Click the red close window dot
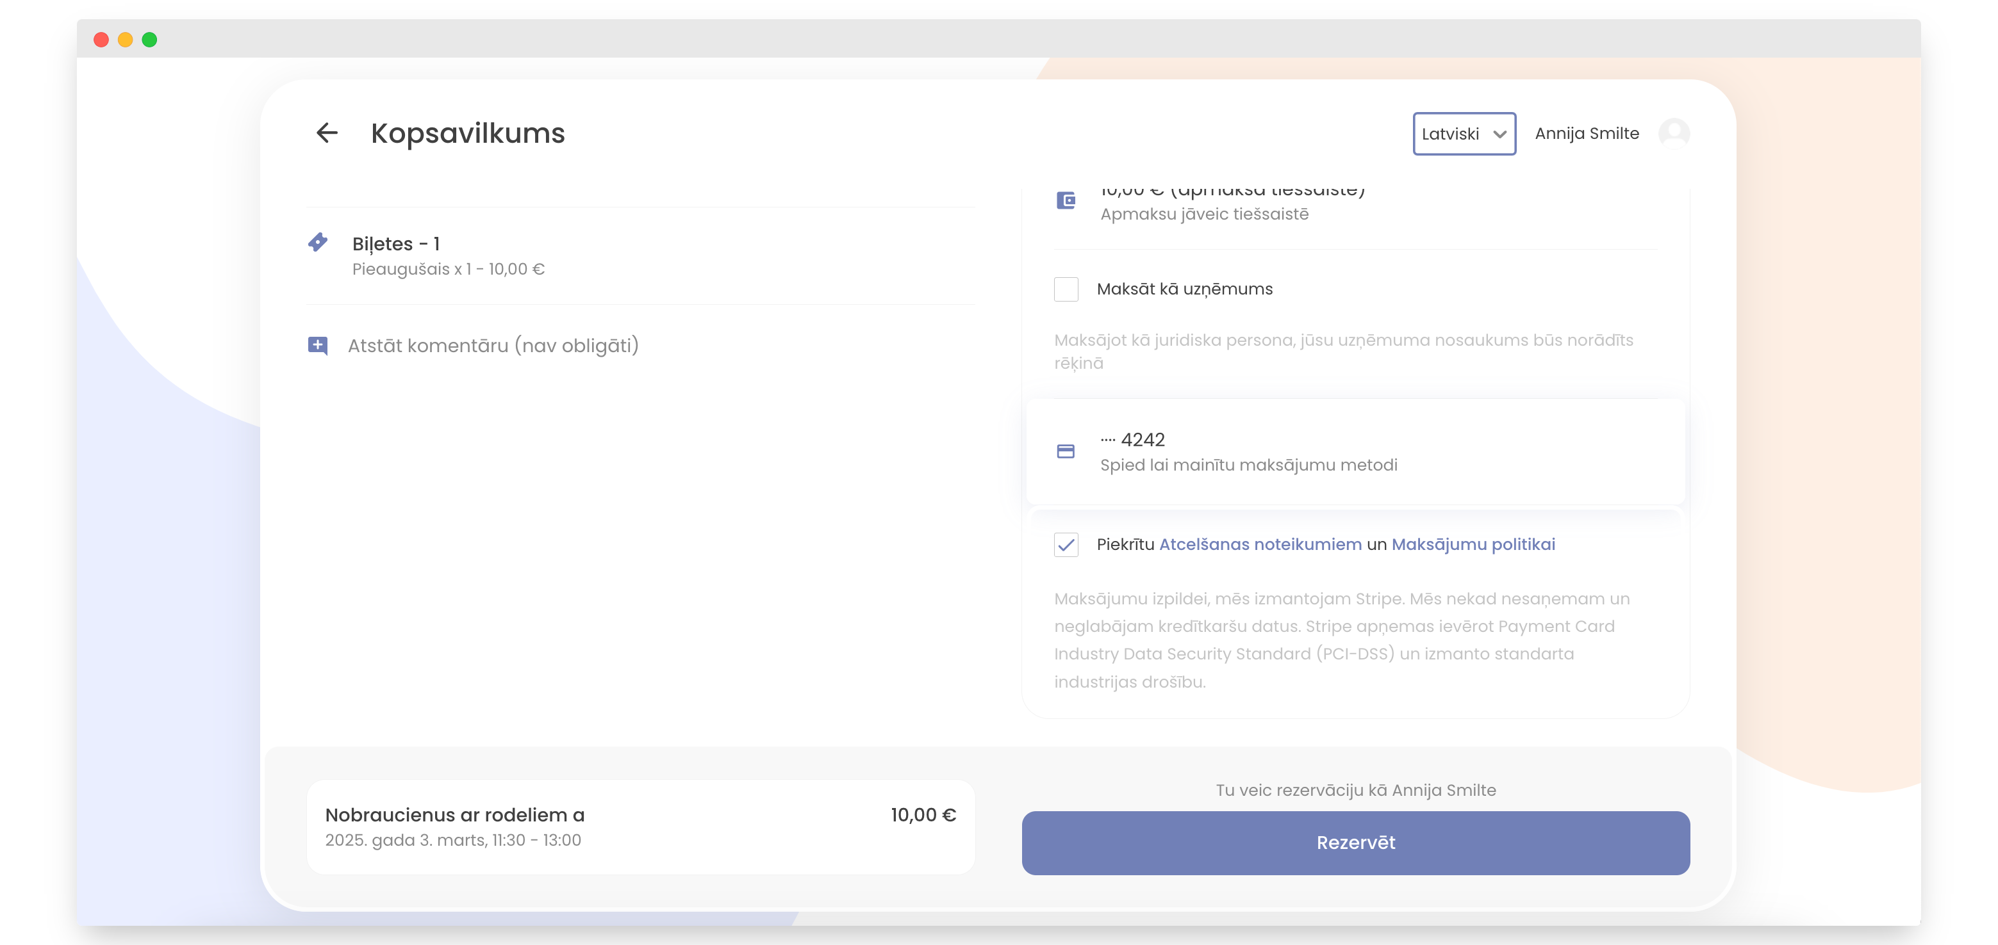Viewport: 1998px width, 945px height. pos(101,40)
